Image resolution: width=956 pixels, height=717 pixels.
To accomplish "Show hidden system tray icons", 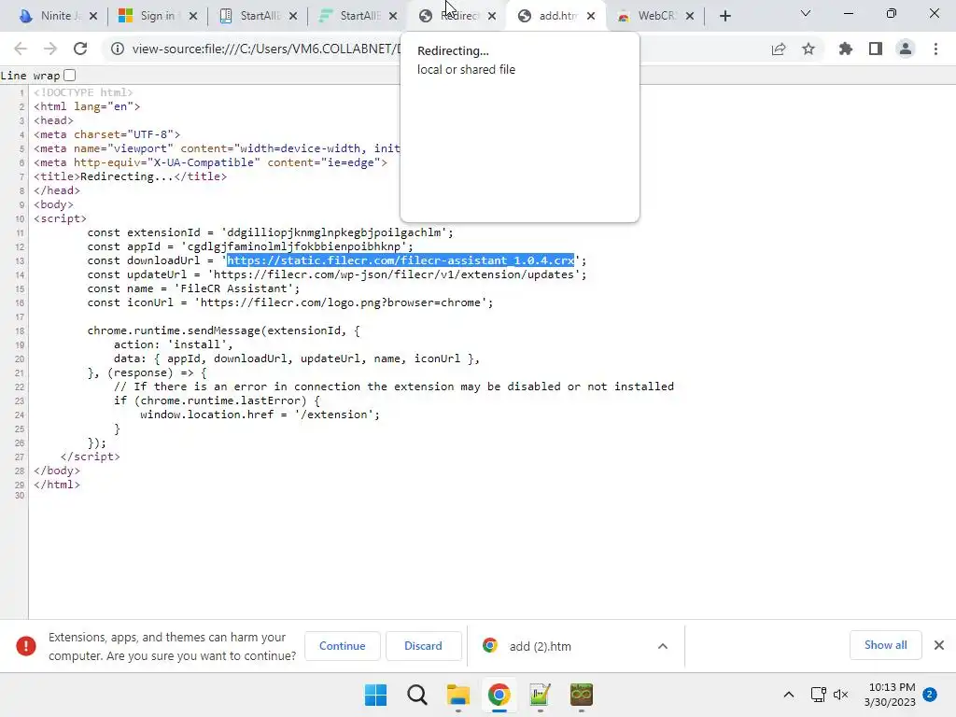I will 788,695.
